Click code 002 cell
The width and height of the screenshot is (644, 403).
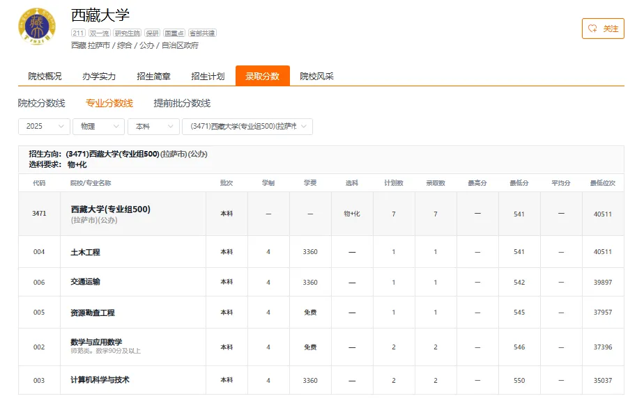[x=39, y=347]
